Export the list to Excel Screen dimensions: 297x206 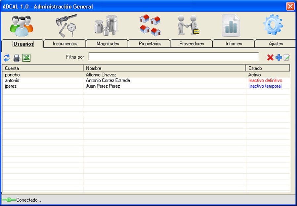click(x=26, y=58)
